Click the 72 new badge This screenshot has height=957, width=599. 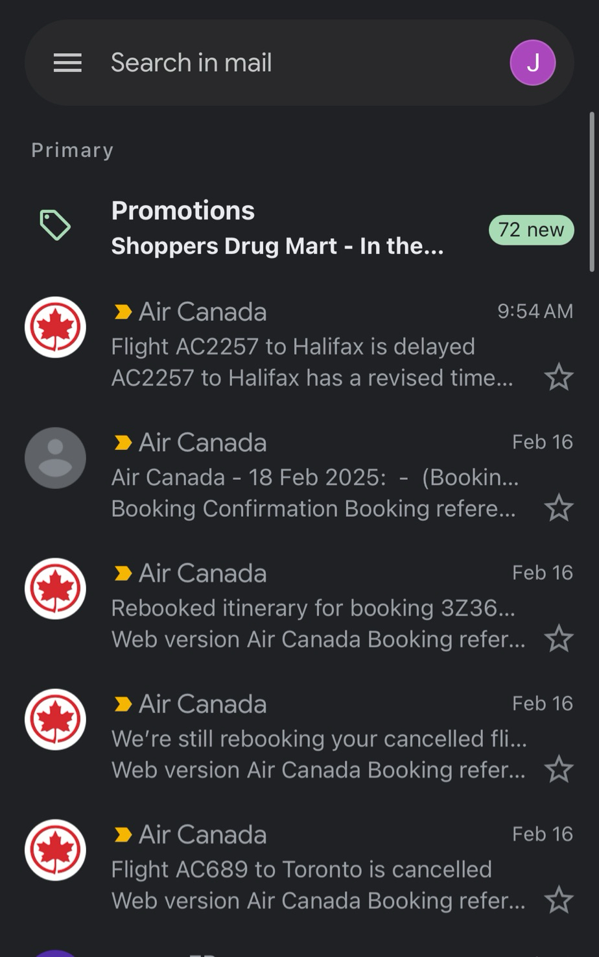pos(531,230)
